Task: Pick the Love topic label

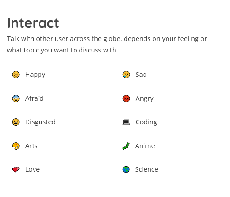Action: click(32, 169)
